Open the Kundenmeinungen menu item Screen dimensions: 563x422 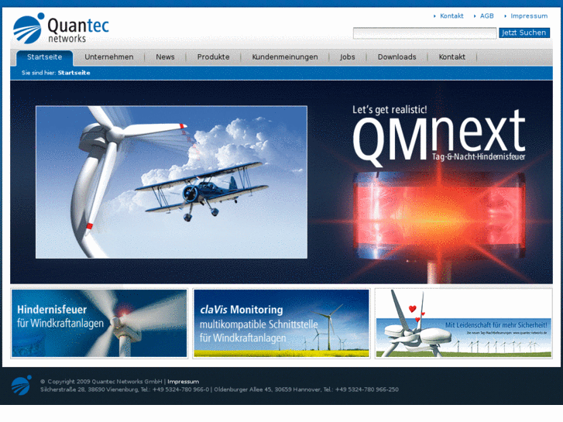[x=285, y=57]
